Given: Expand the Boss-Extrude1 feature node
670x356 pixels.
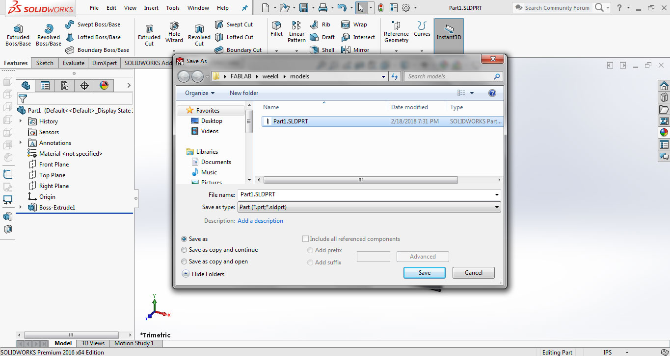Looking at the screenshot, I should tap(21, 207).
